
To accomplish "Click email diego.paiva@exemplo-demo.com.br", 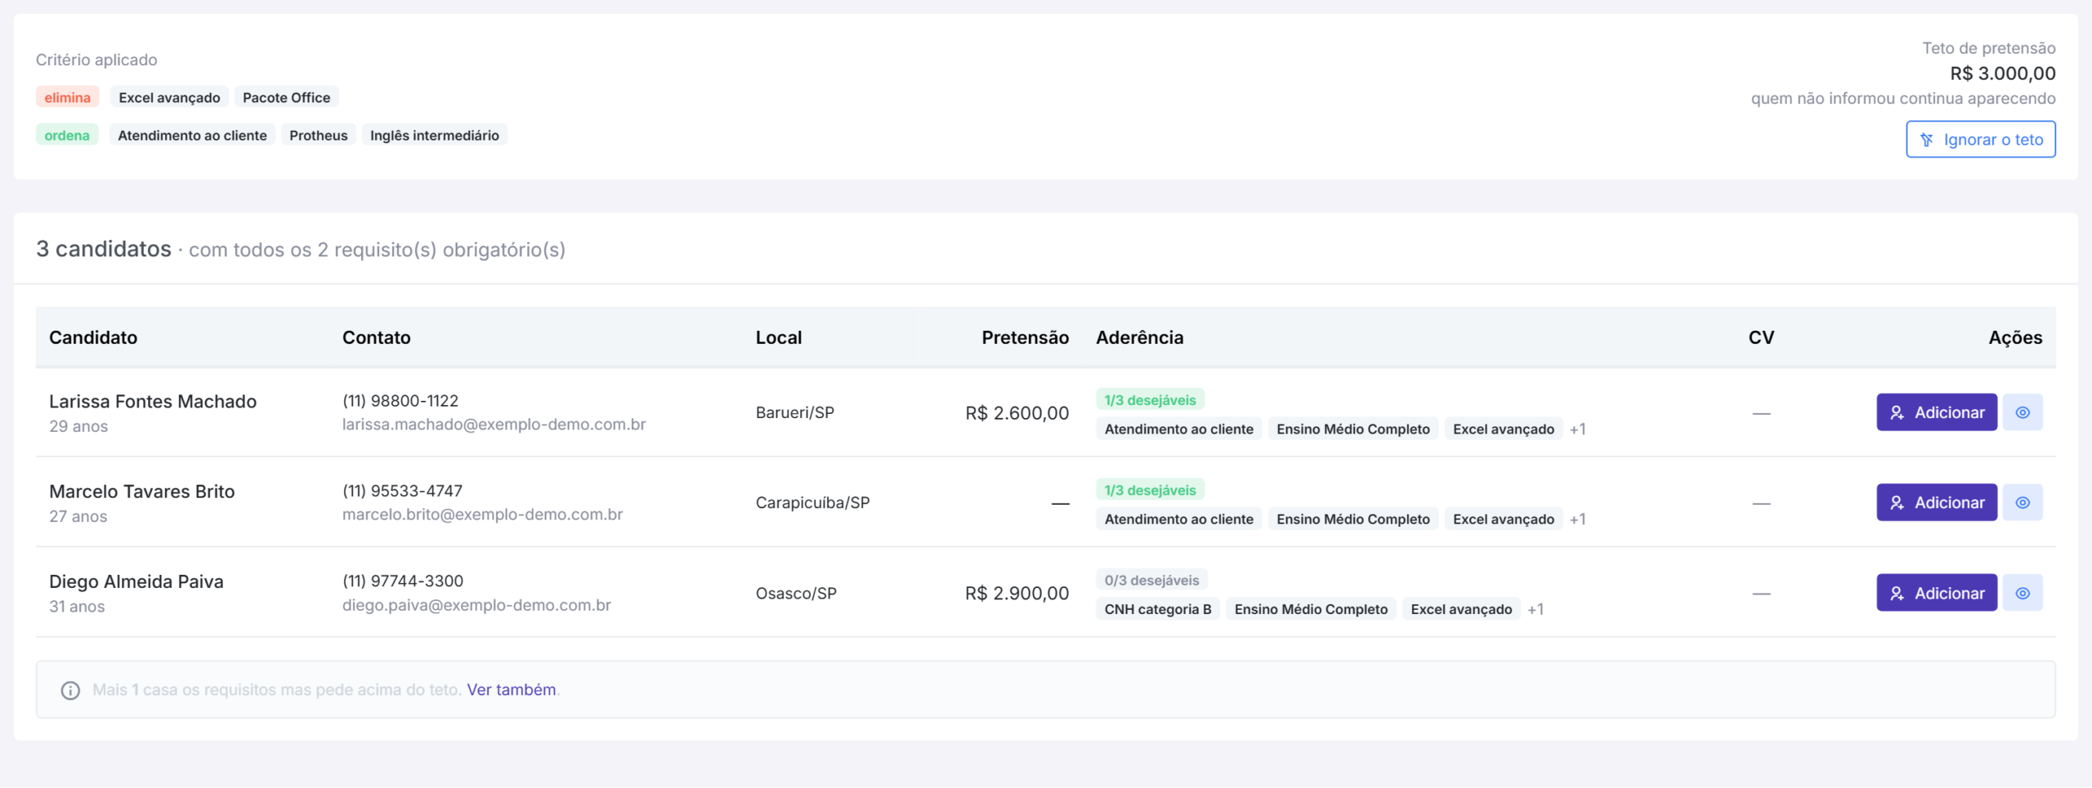I will tap(476, 605).
